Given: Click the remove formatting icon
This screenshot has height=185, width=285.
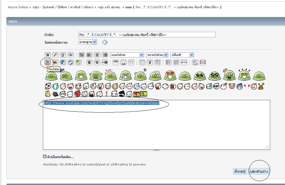Looking at the screenshot, I should tap(195, 63).
